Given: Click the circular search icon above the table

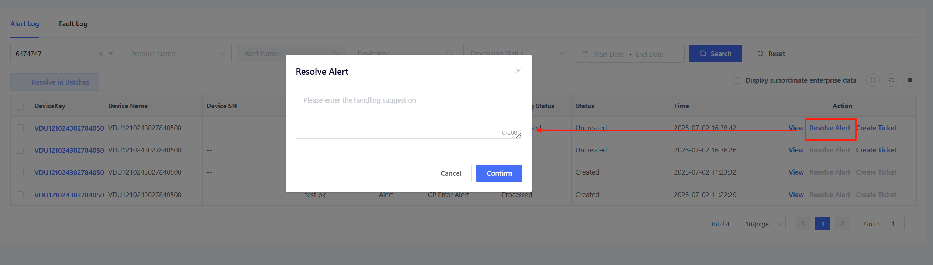Looking at the screenshot, I should pos(873,80).
